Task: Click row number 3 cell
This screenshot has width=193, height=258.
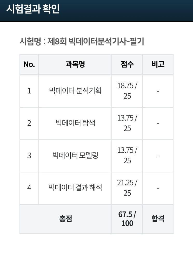Action: click(29, 156)
